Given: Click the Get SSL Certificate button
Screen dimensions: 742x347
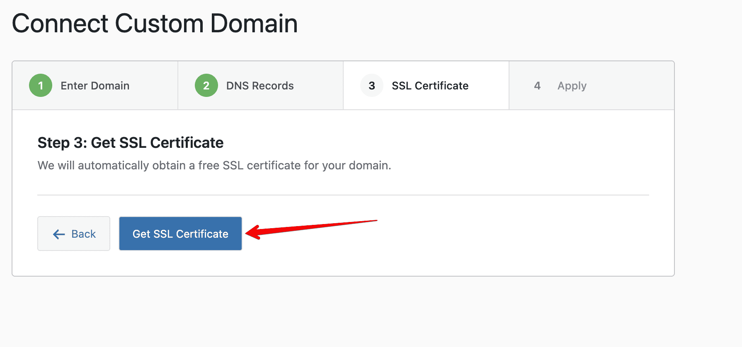Looking at the screenshot, I should point(180,234).
